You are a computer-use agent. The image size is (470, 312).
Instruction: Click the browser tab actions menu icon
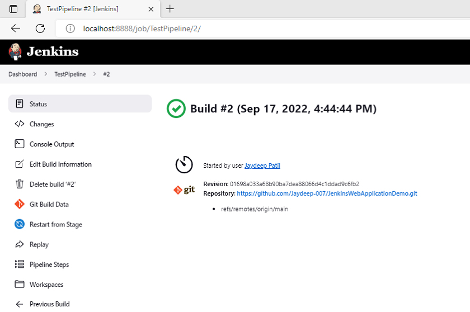tap(13, 9)
